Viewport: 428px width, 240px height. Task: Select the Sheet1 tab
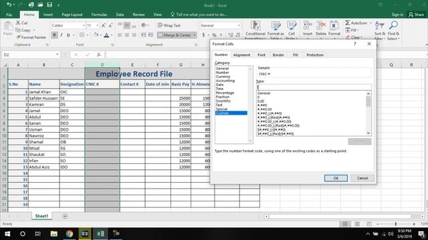click(x=41, y=216)
